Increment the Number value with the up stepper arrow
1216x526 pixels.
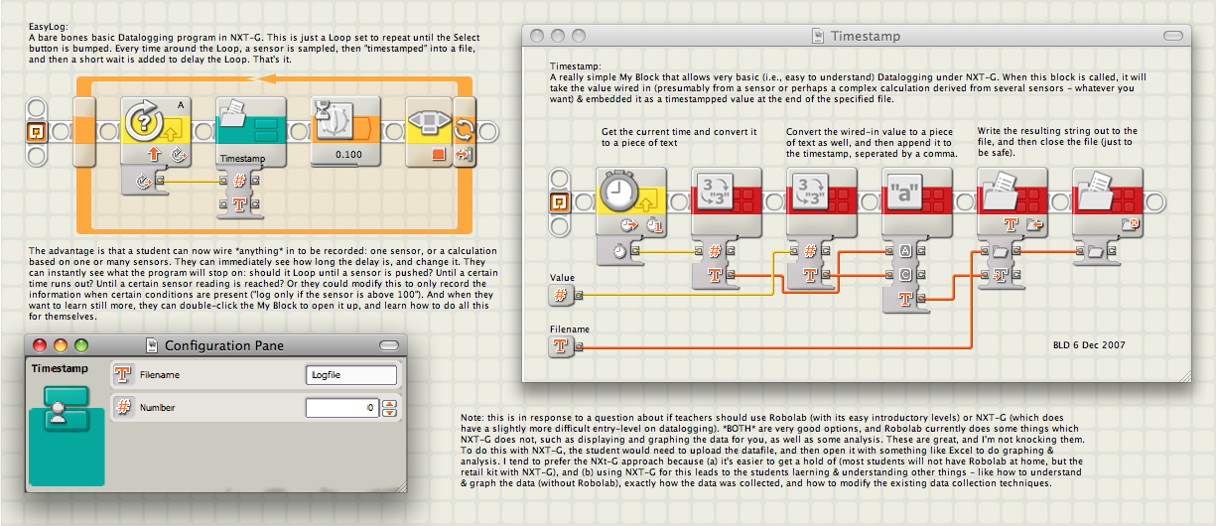tap(389, 402)
